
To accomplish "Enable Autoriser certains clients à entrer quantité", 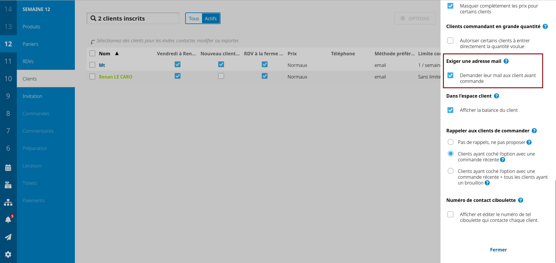I will [450, 41].
